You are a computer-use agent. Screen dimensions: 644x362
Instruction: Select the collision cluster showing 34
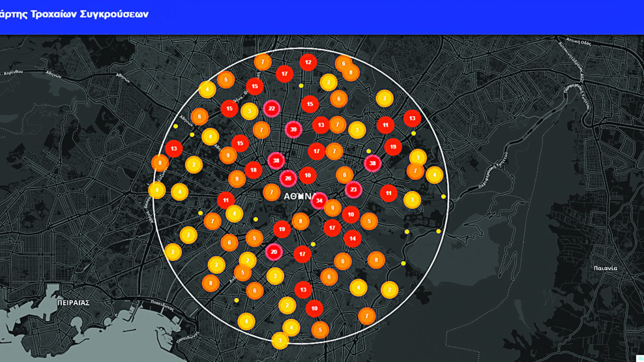(x=319, y=200)
